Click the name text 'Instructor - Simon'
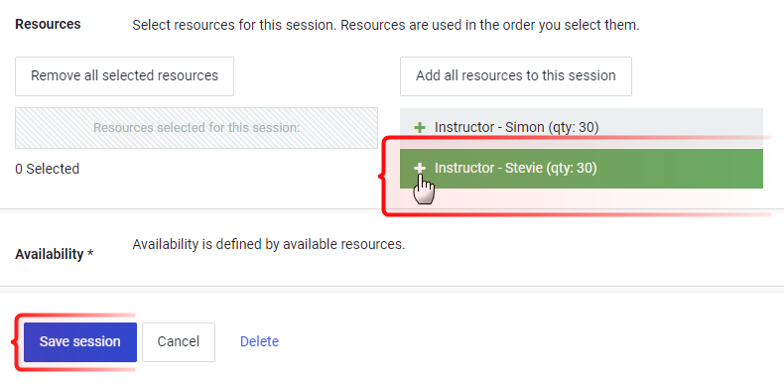The image size is (784, 386). [489, 127]
